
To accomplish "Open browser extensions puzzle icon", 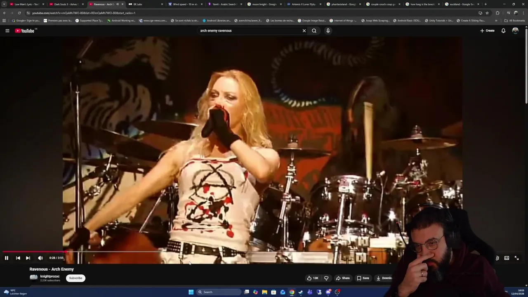I will 497,13.
